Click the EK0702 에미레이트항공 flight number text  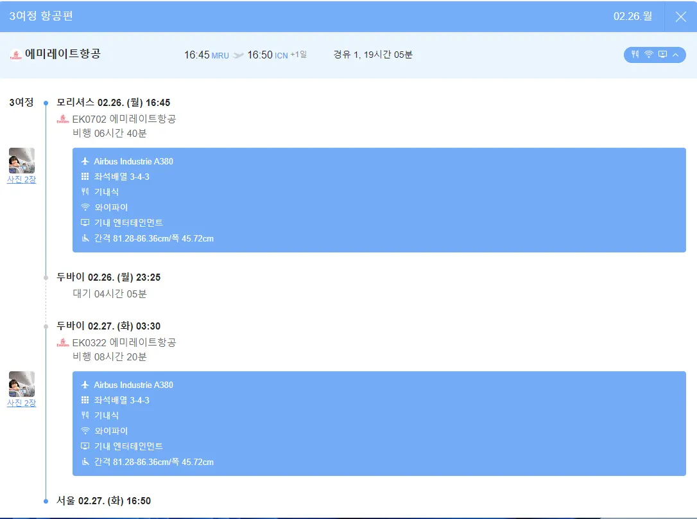(x=124, y=119)
